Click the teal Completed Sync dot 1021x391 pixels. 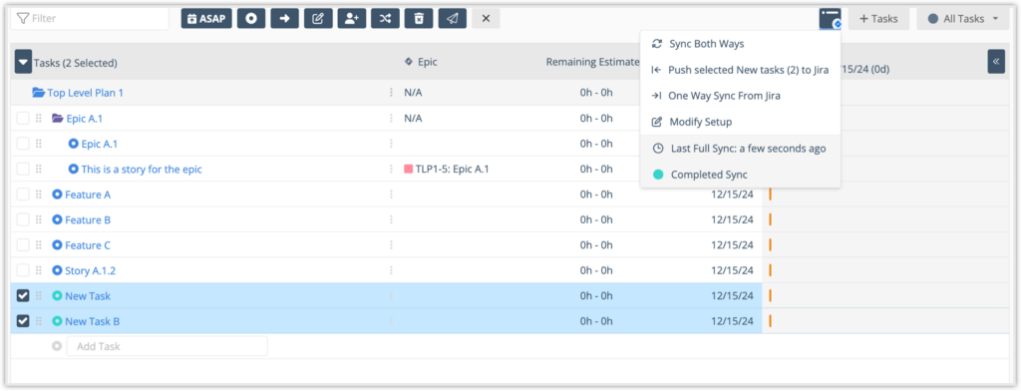coord(658,175)
